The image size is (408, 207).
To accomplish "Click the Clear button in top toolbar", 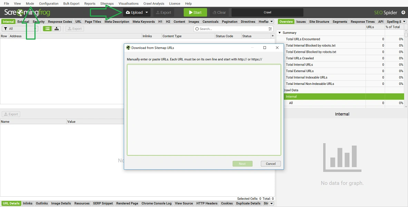I will tap(219, 12).
